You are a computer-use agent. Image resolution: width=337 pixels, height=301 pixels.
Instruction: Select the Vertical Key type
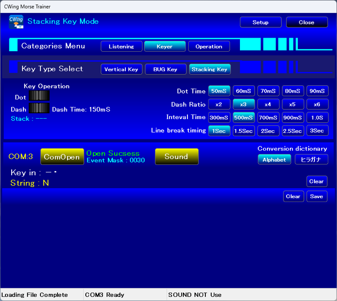[121, 69]
